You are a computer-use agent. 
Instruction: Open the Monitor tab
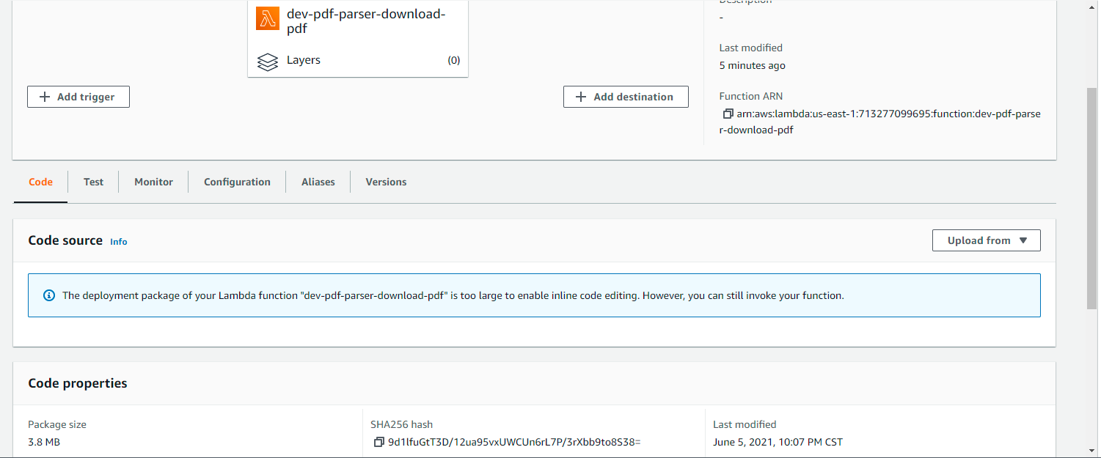click(153, 182)
